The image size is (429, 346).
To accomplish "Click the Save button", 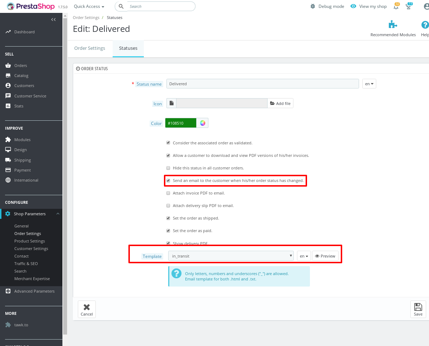I will pos(418,309).
